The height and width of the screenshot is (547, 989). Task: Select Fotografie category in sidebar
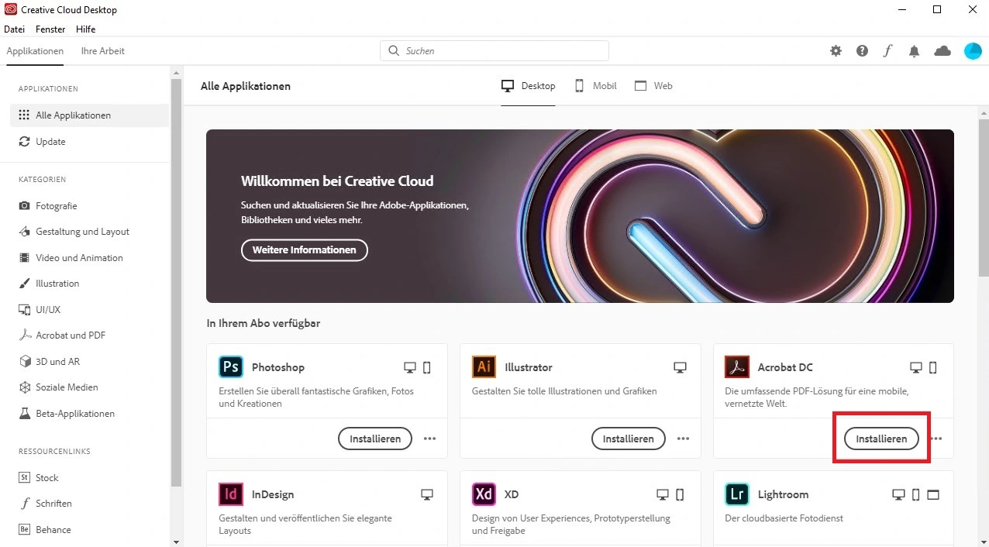click(56, 206)
